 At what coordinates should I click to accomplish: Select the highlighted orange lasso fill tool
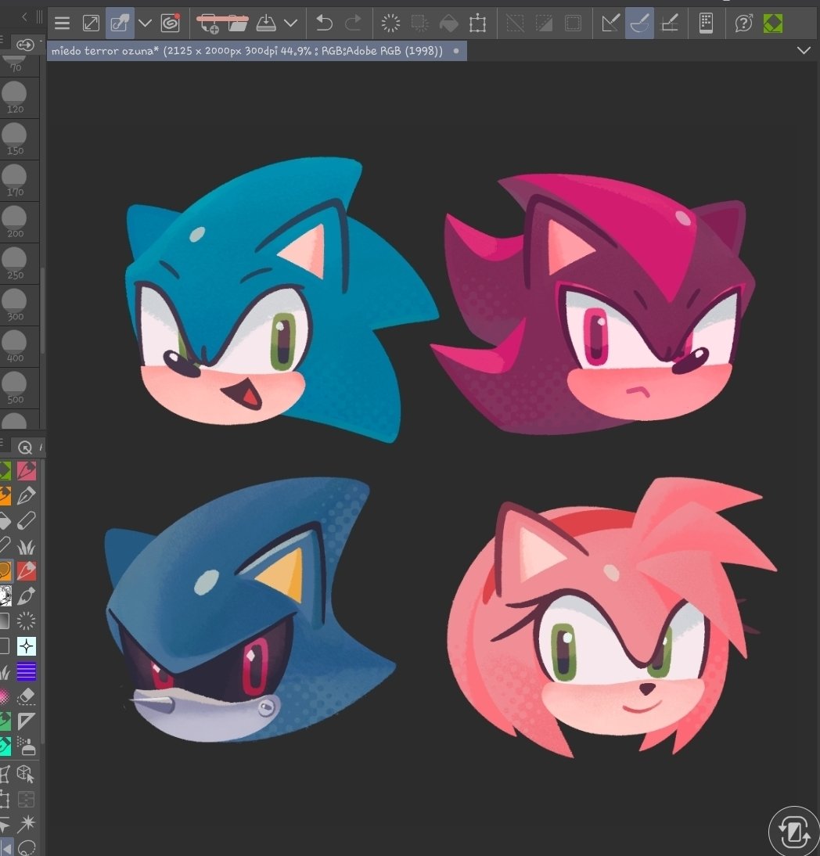[x=5, y=571]
